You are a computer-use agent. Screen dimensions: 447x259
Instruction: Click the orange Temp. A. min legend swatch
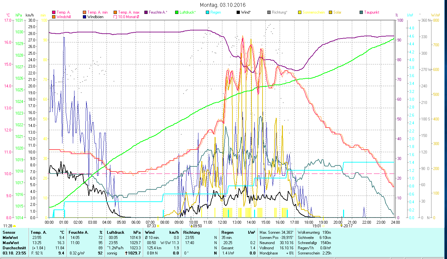point(84,12)
